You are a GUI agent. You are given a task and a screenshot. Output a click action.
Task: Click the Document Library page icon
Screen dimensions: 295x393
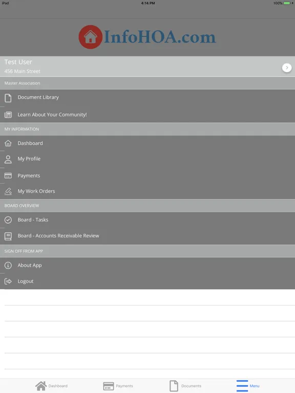(8, 98)
